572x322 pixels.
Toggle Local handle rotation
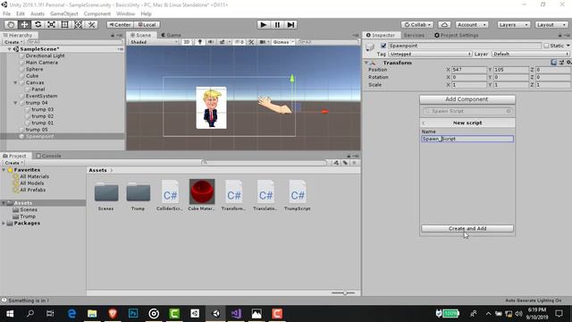coord(147,24)
